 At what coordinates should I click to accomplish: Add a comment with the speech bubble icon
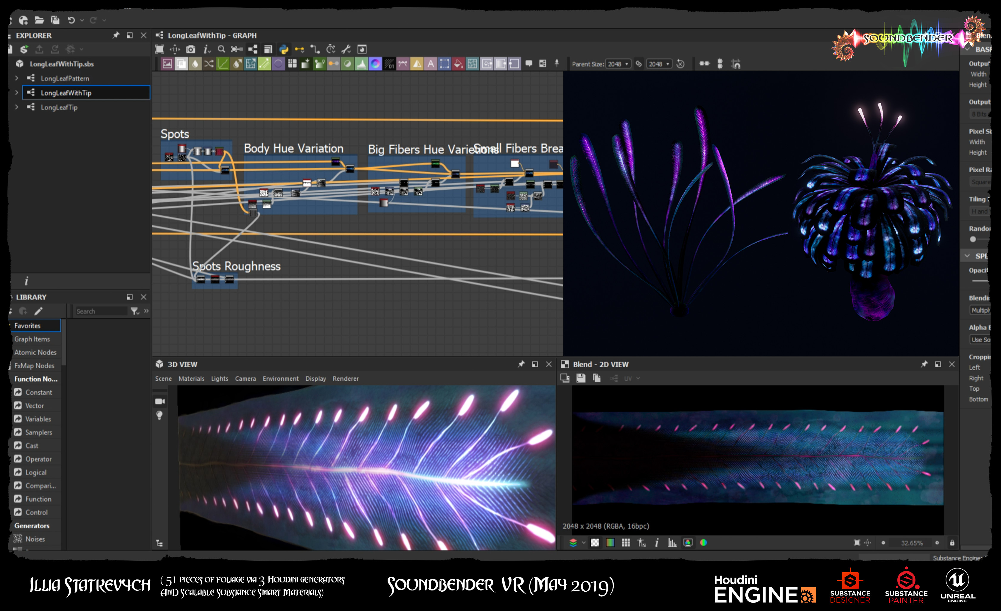529,63
